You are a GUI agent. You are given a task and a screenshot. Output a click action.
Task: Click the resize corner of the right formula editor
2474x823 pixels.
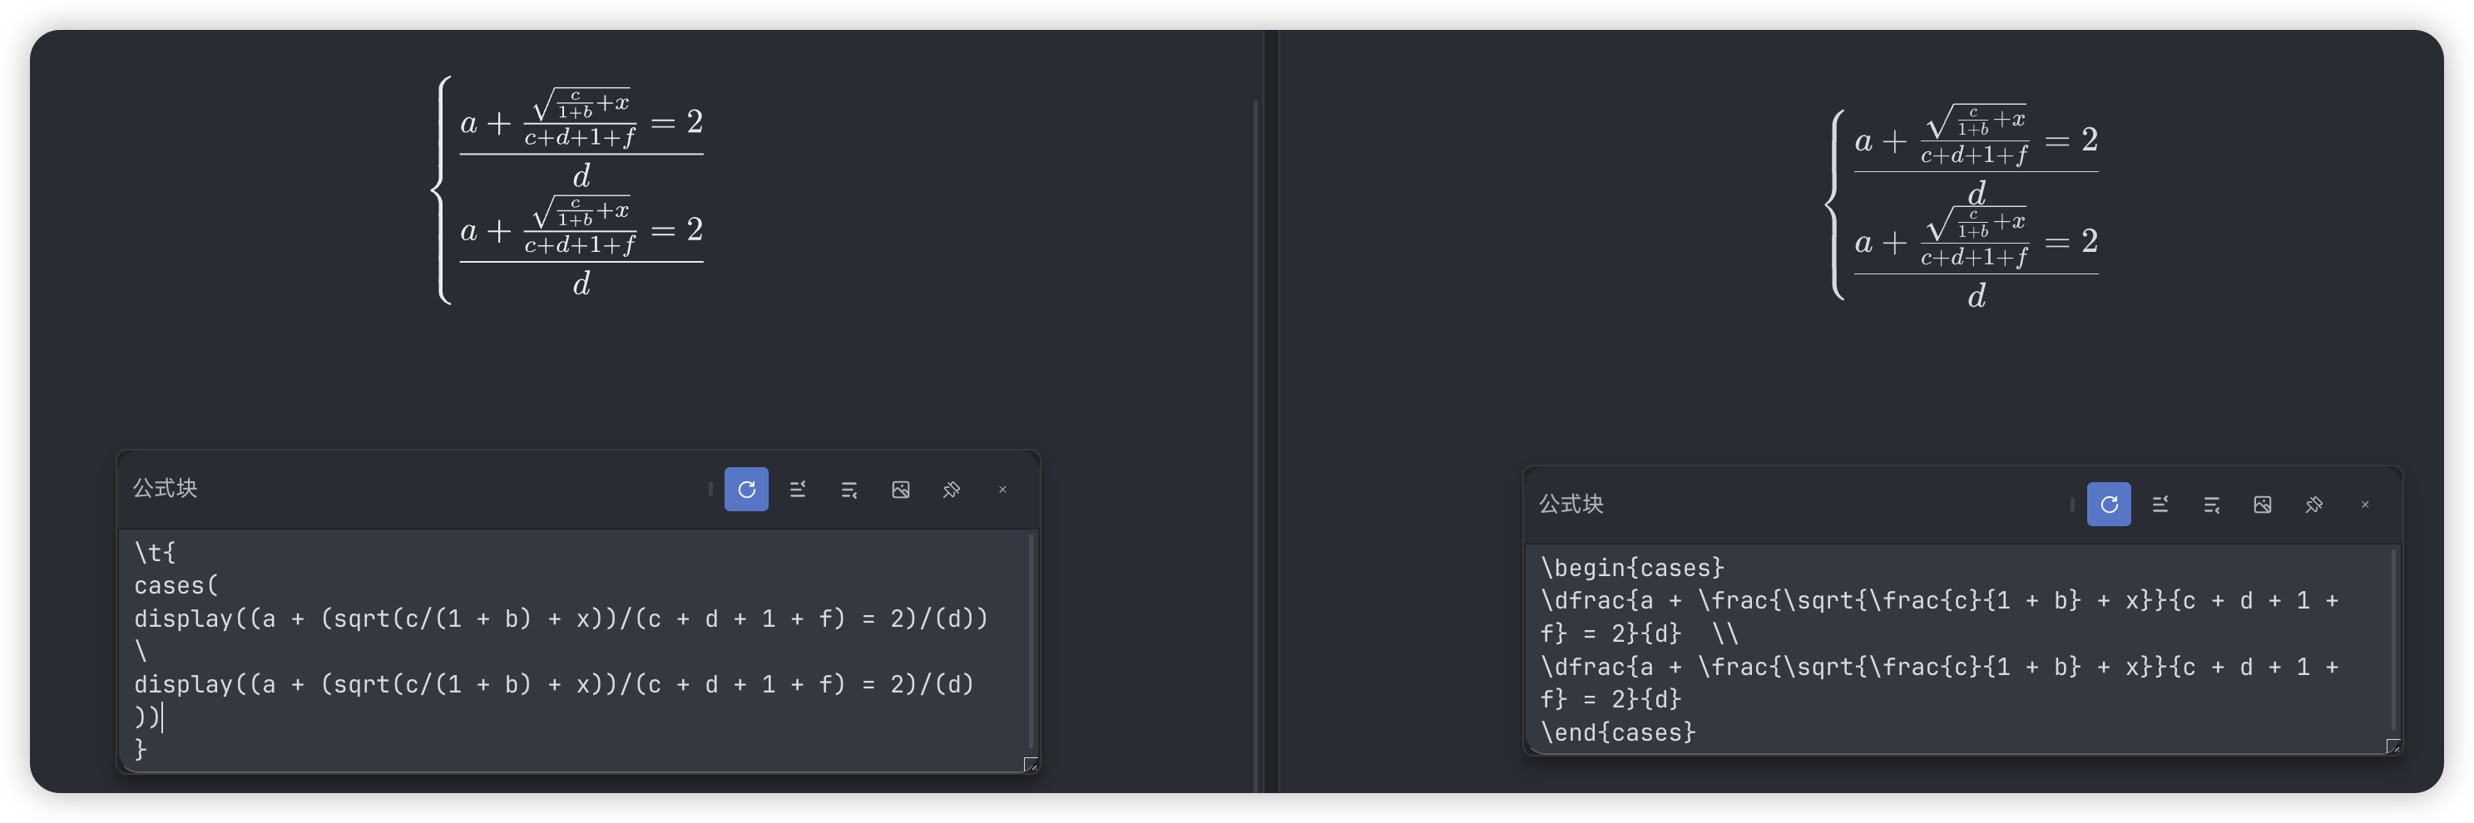point(2392,747)
